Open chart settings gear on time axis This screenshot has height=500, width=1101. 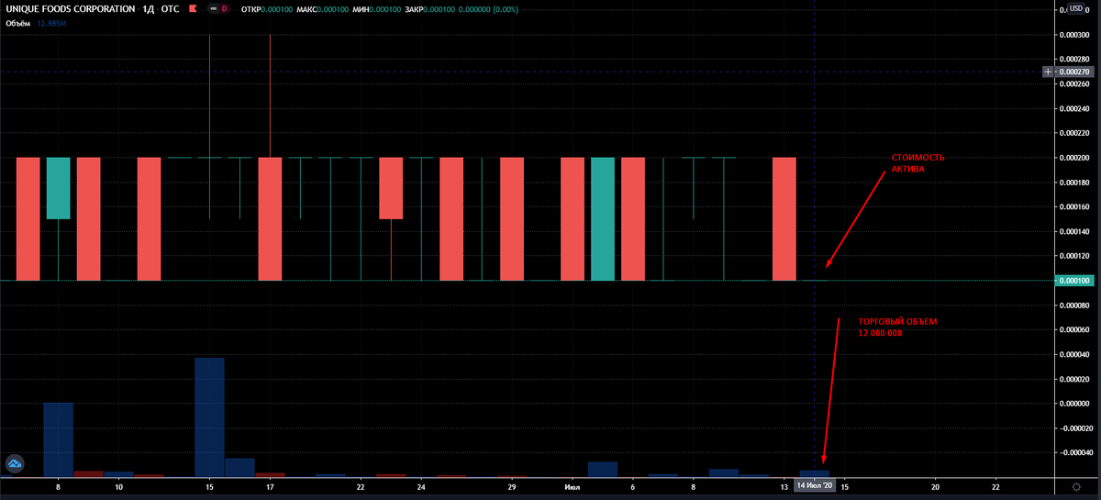click(x=1076, y=486)
